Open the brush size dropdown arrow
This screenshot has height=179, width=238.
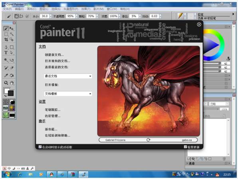click(51, 16)
